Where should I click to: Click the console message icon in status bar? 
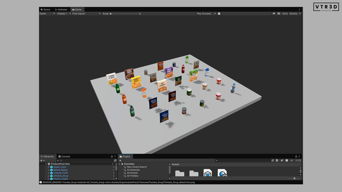click(x=41, y=182)
